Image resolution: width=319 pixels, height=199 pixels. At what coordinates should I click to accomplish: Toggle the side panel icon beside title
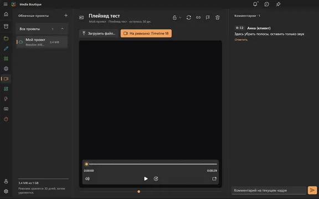tap(81, 18)
